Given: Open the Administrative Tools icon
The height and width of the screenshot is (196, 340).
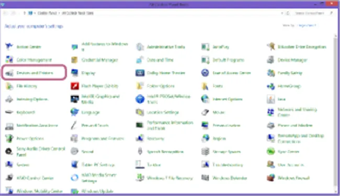Looking at the screenshot, I should (x=140, y=47).
